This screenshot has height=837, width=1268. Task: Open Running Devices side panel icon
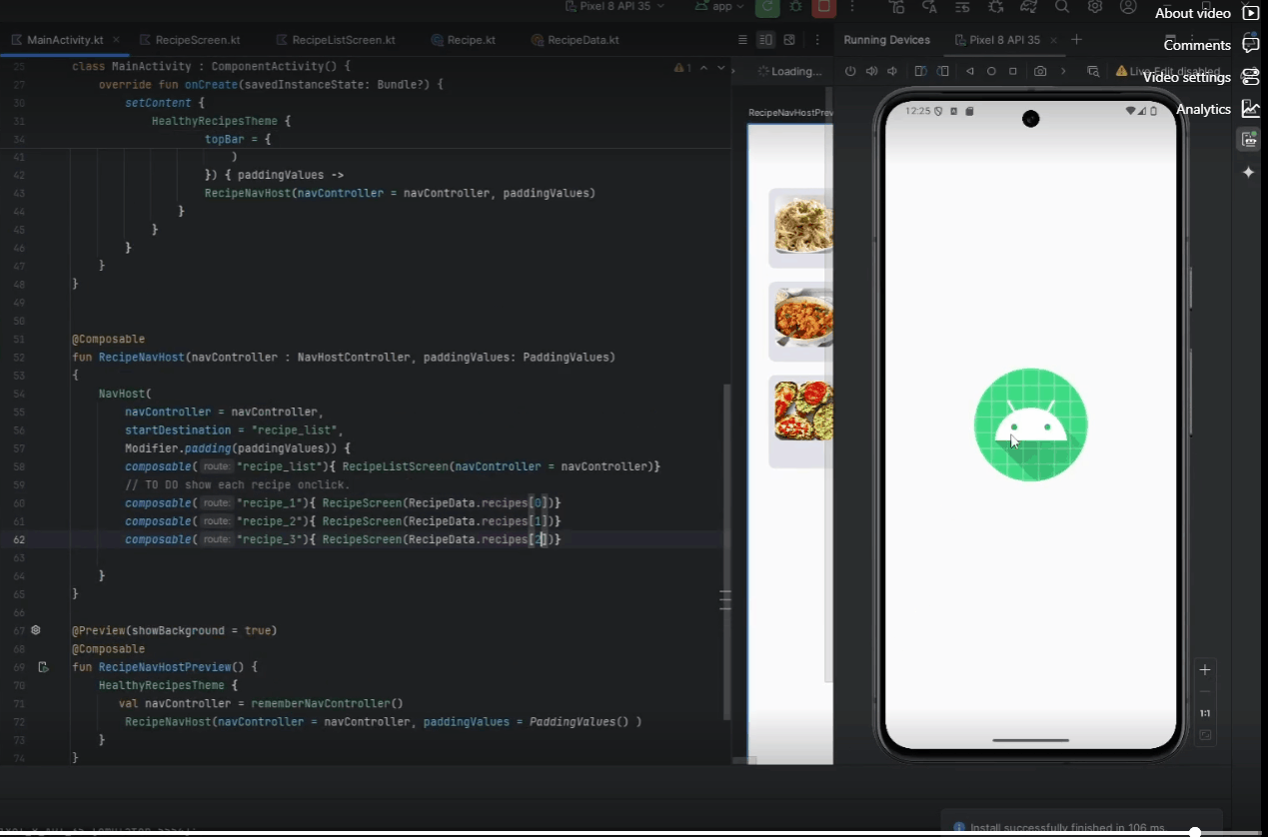[x=1249, y=140]
